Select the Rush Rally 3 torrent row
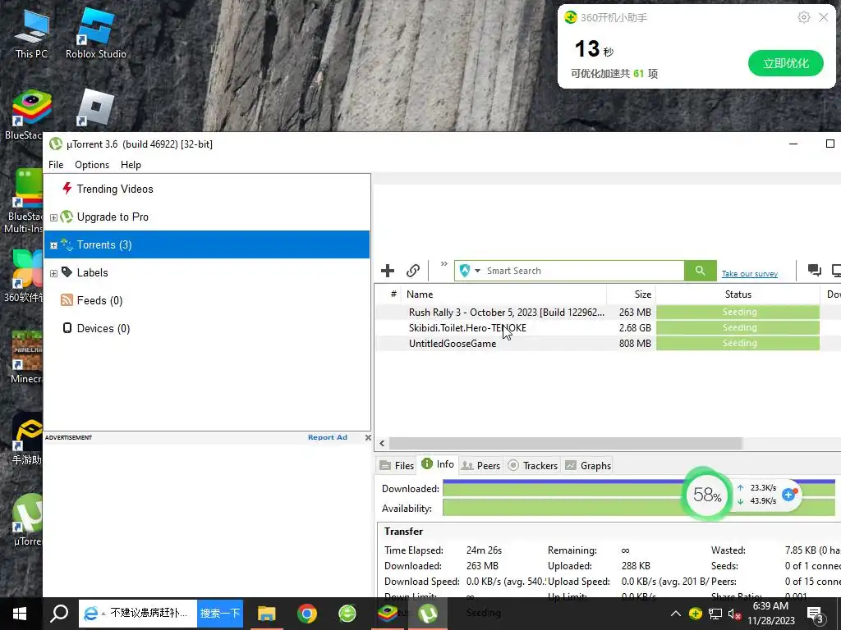The image size is (841, 630). (x=506, y=313)
